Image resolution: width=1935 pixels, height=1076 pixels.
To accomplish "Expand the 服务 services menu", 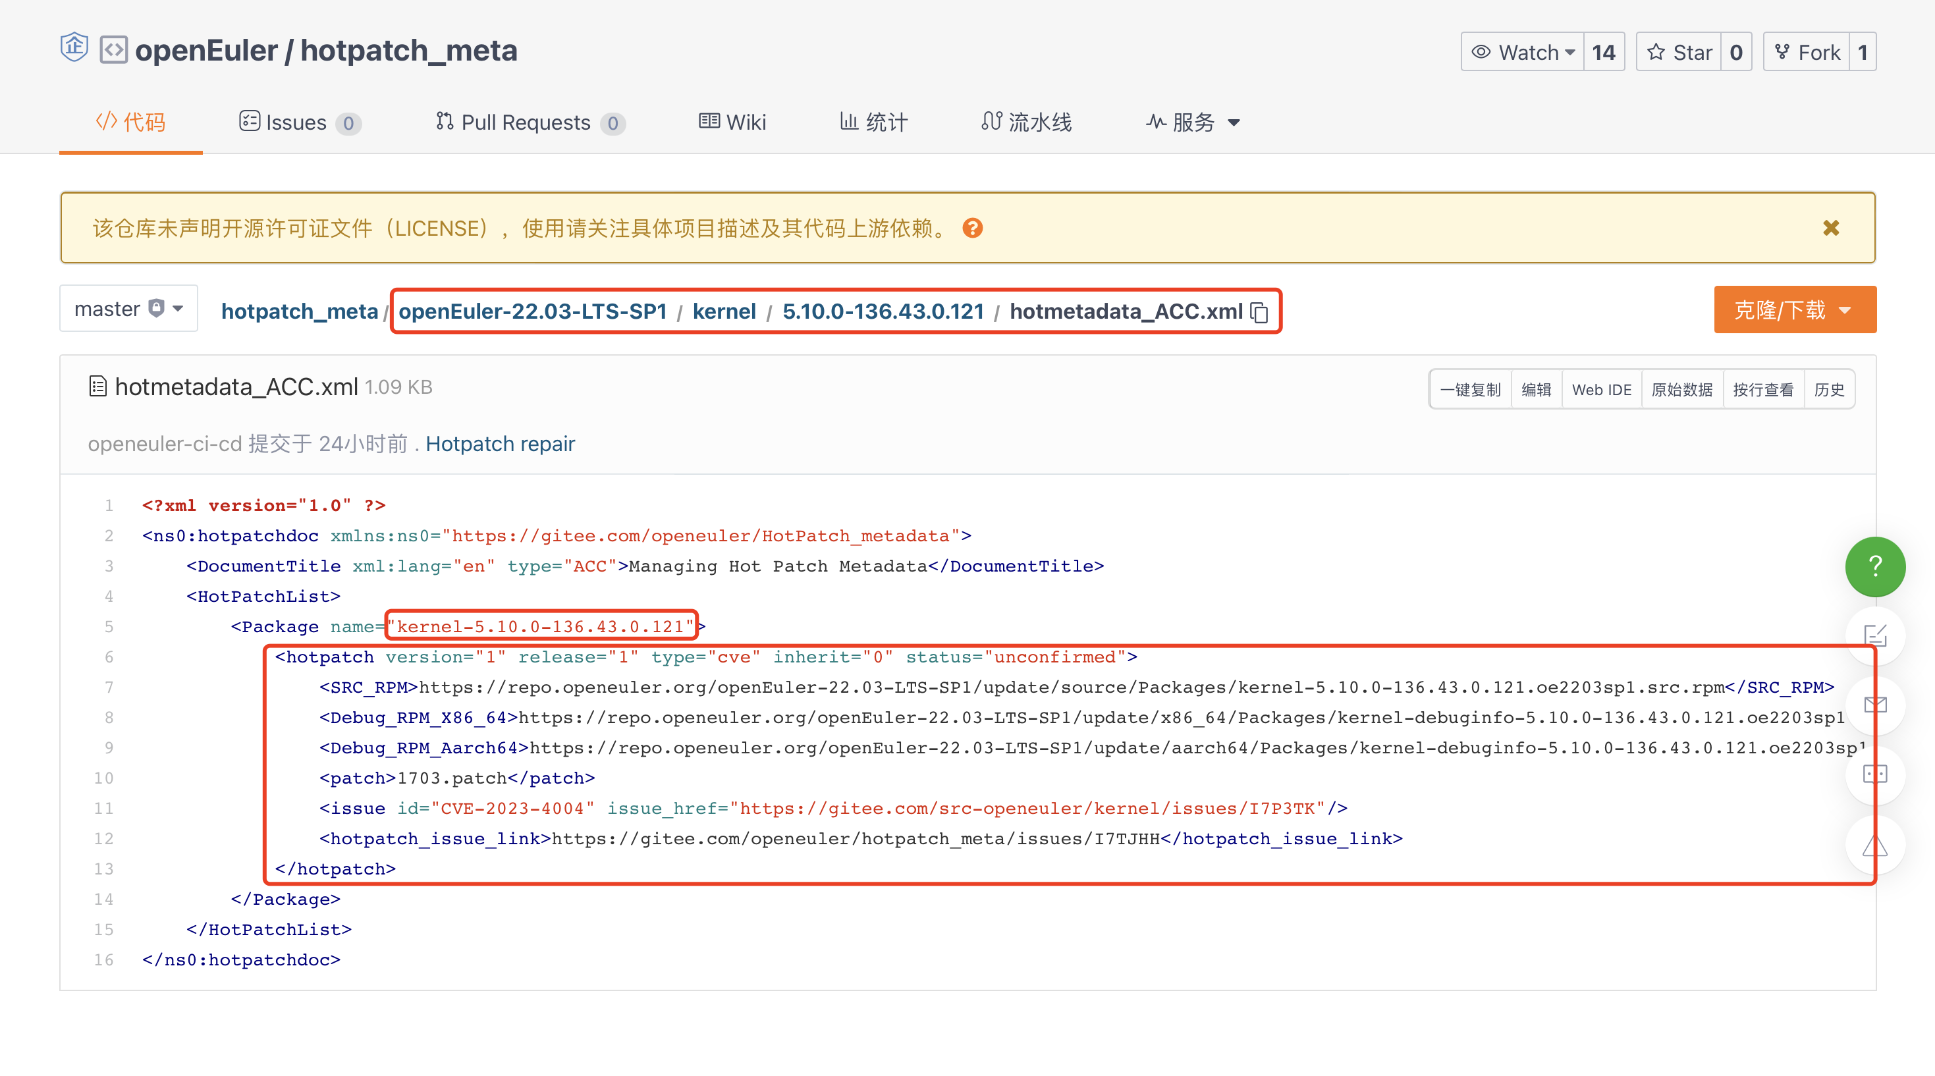I will pyautogui.click(x=1193, y=122).
